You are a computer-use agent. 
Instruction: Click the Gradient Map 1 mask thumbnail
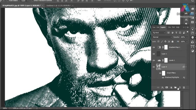tap(166, 47)
